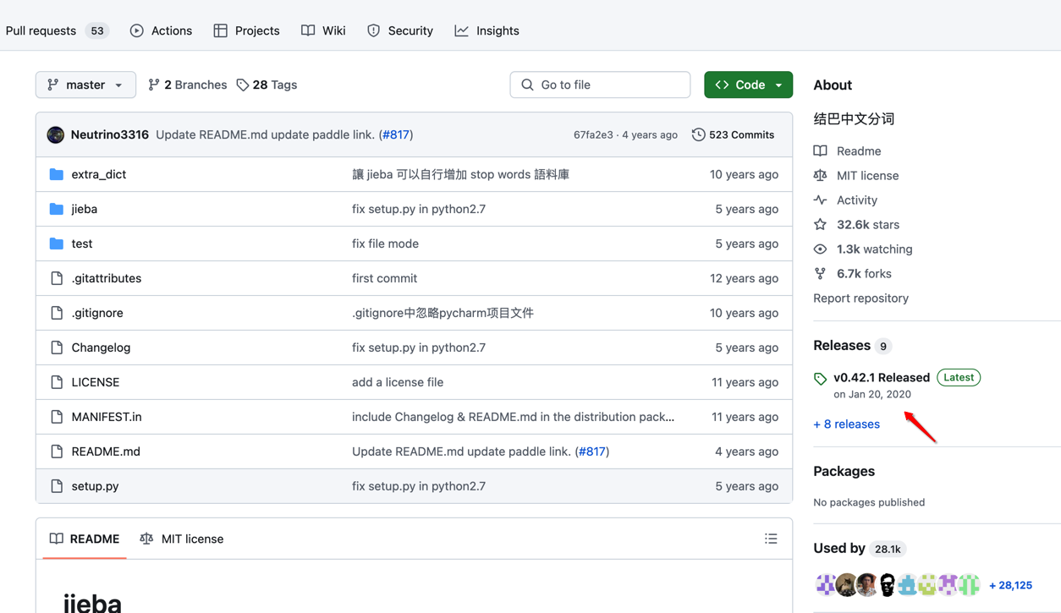The height and width of the screenshot is (613, 1061).
Task: Open the Used by heading link
Action: tap(839, 548)
